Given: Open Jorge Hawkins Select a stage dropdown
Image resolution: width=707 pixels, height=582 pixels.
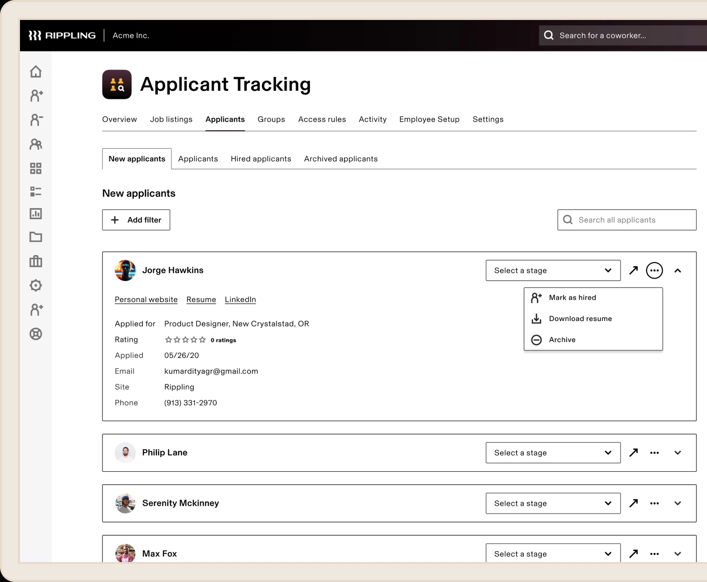Looking at the screenshot, I should tap(553, 271).
